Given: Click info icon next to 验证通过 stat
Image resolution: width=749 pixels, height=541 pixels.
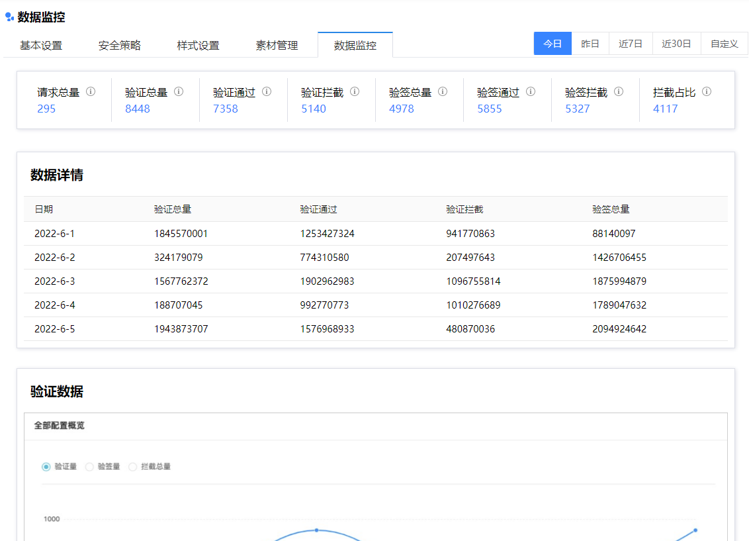Looking at the screenshot, I should click(267, 92).
